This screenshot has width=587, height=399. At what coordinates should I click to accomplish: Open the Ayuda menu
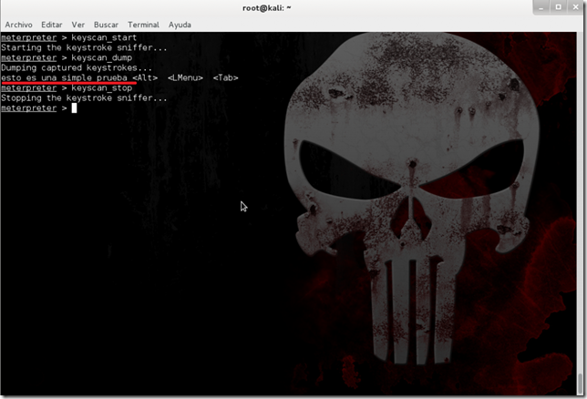click(180, 25)
